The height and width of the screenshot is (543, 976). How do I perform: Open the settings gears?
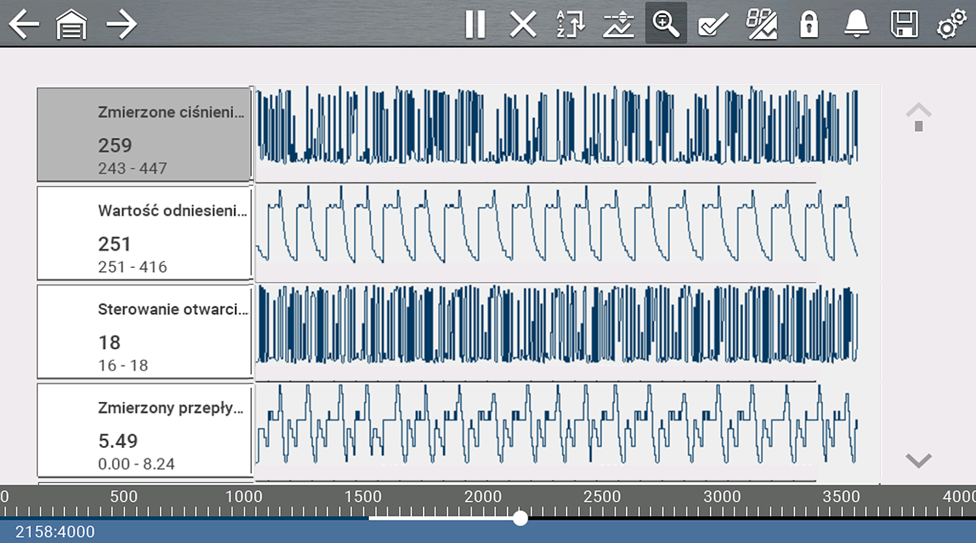coord(951,25)
